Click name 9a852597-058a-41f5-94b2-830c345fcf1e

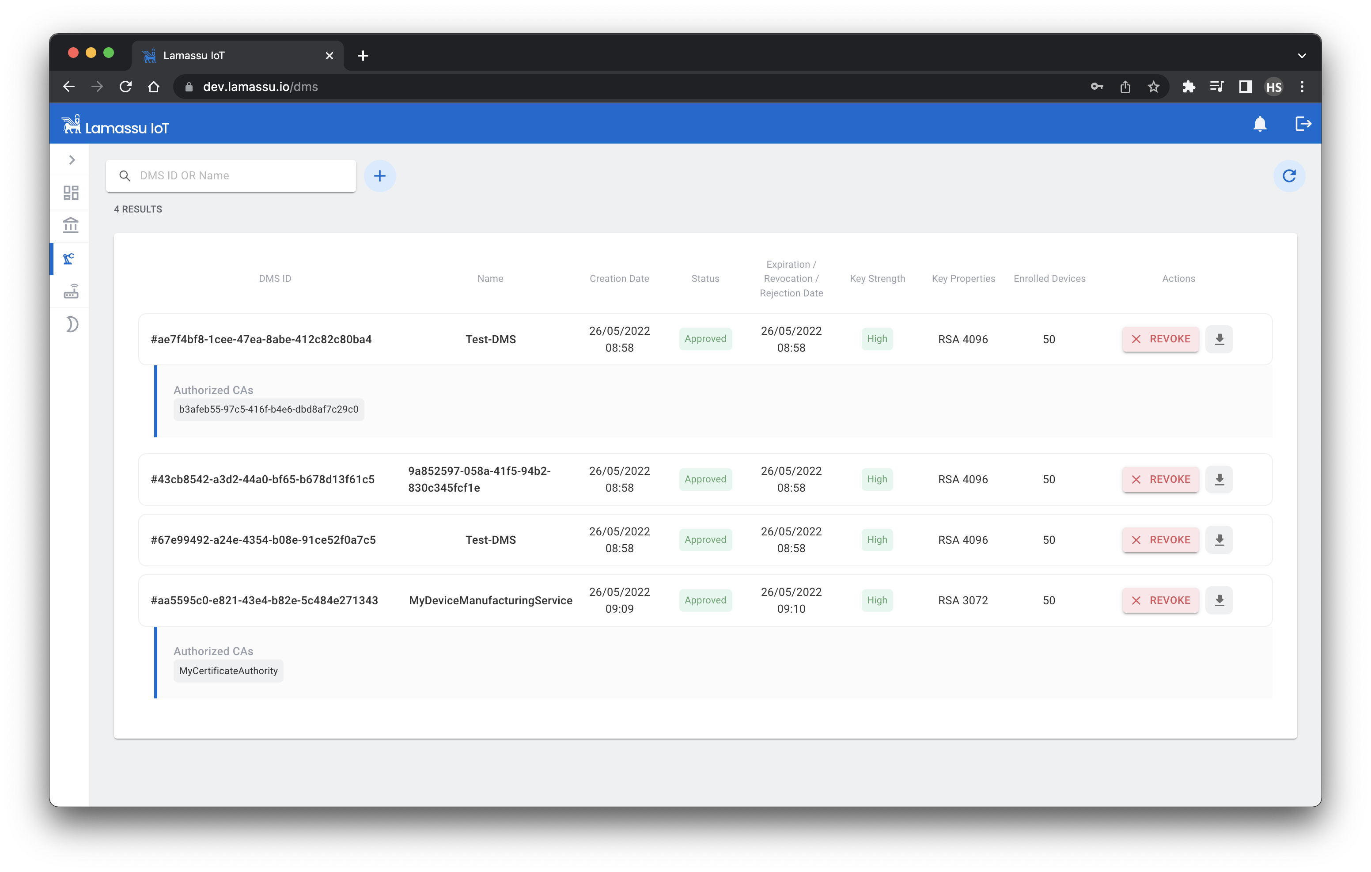point(479,480)
